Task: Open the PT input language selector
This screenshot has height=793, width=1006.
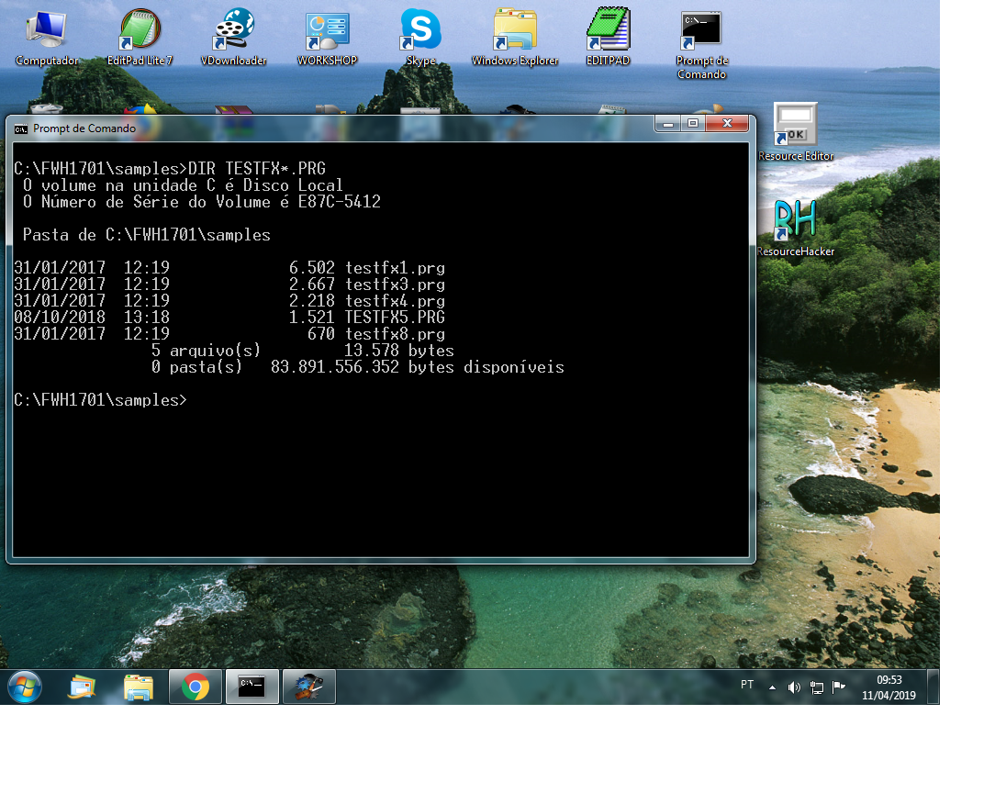Action: tap(747, 685)
